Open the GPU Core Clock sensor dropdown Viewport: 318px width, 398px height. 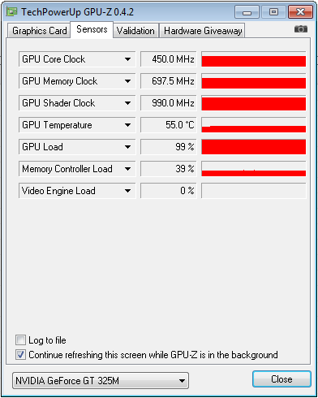tap(127, 59)
